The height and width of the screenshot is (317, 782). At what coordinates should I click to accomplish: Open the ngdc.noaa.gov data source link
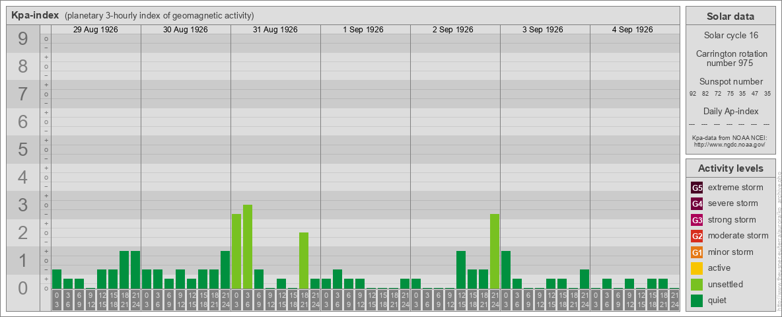[730, 144]
